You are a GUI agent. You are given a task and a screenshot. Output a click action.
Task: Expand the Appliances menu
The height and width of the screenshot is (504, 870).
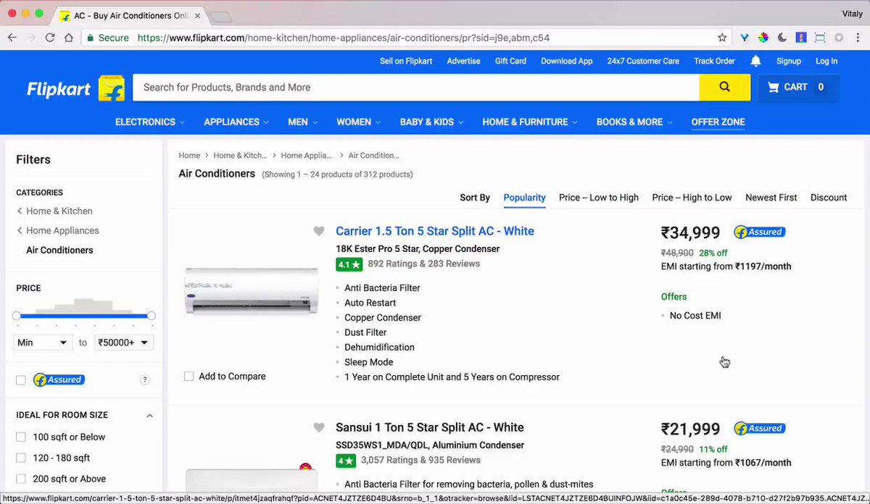[236, 122]
